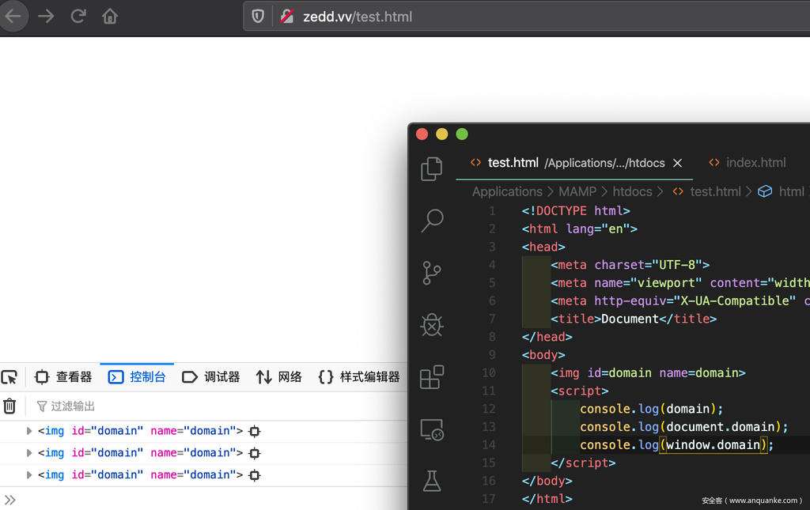Switch to the 网络 network tab
The width and height of the screenshot is (810, 510).
pyautogui.click(x=279, y=377)
